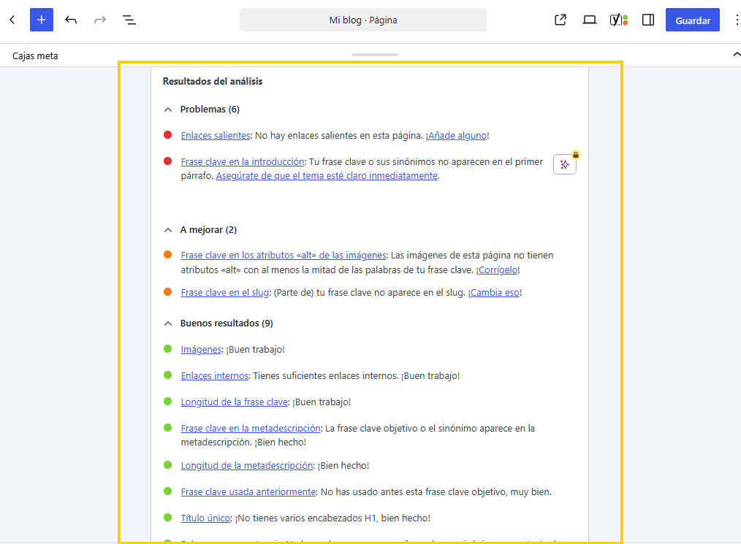Open Longitud de la metadescripción link

coord(247,466)
